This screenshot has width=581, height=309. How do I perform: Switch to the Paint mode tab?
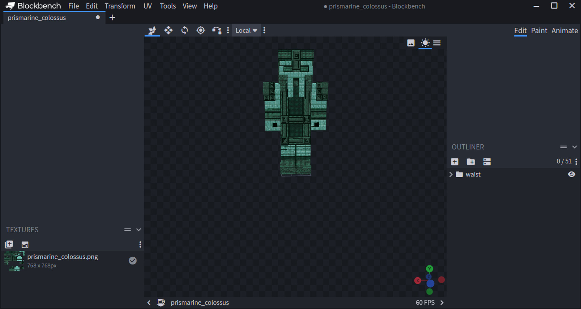coord(539,31)
